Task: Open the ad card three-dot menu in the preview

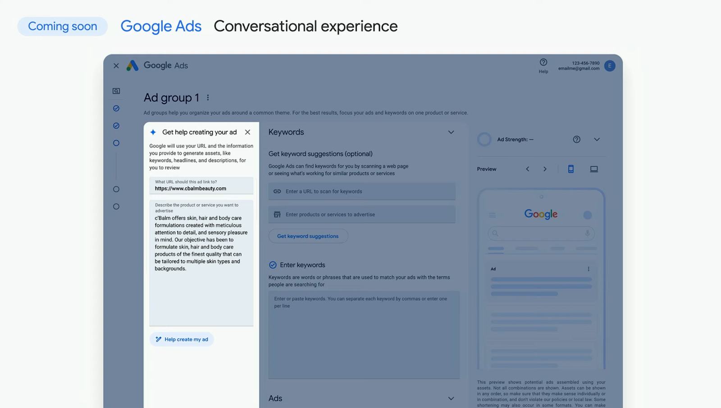Action: tap(589, 269)
